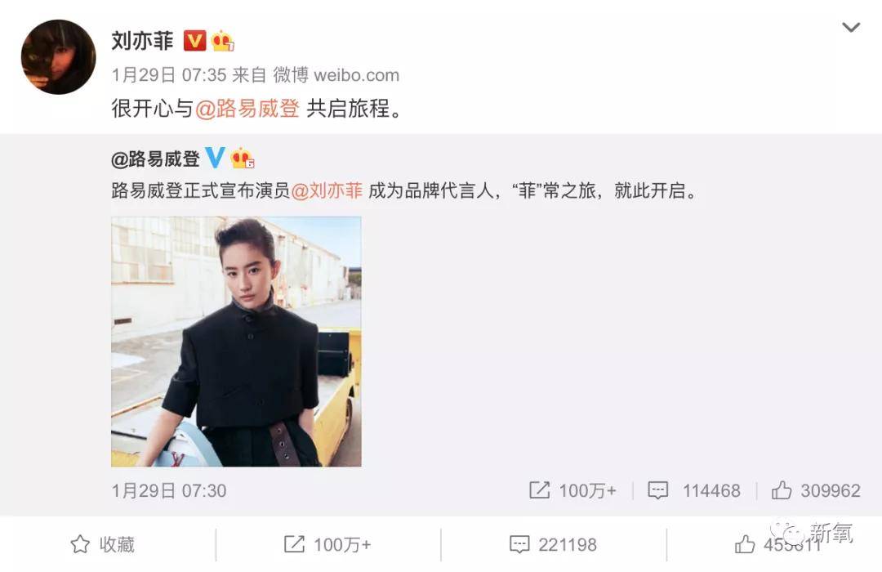Click the blue V verified badge

coord(215,159)
